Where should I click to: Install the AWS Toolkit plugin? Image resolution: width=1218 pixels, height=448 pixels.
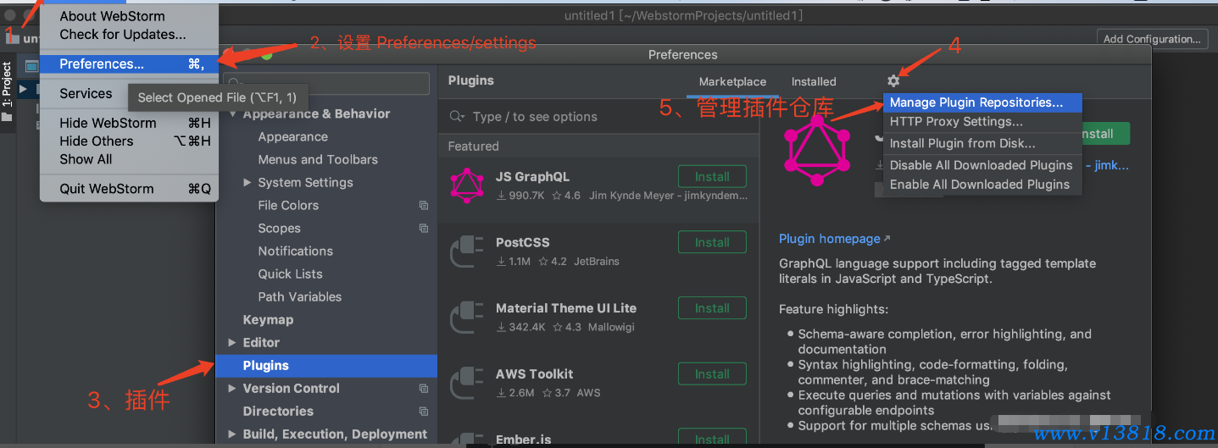[712, 374]
